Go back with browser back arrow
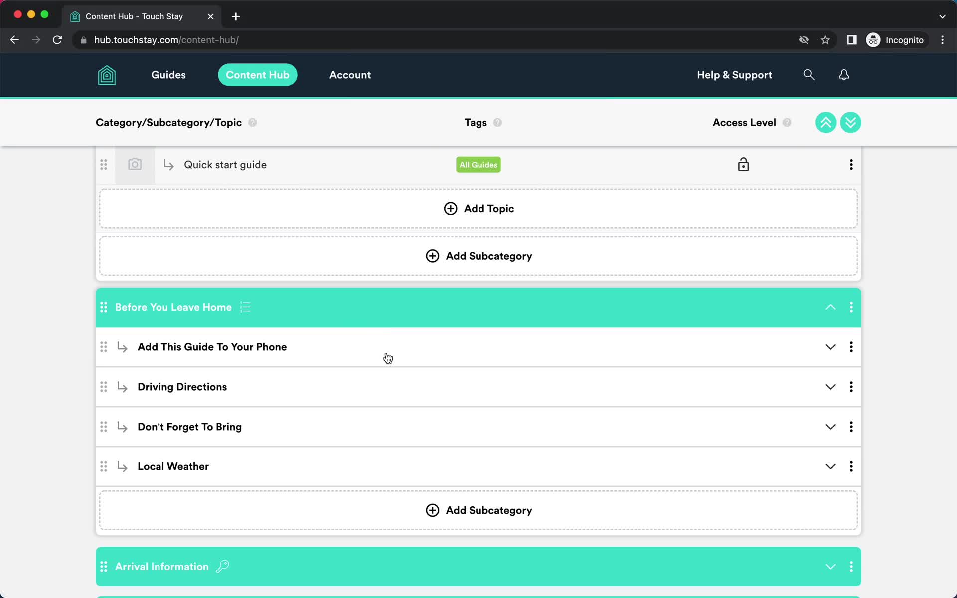The height and width of the screenshot is (598, 957). tap(14, 40)
